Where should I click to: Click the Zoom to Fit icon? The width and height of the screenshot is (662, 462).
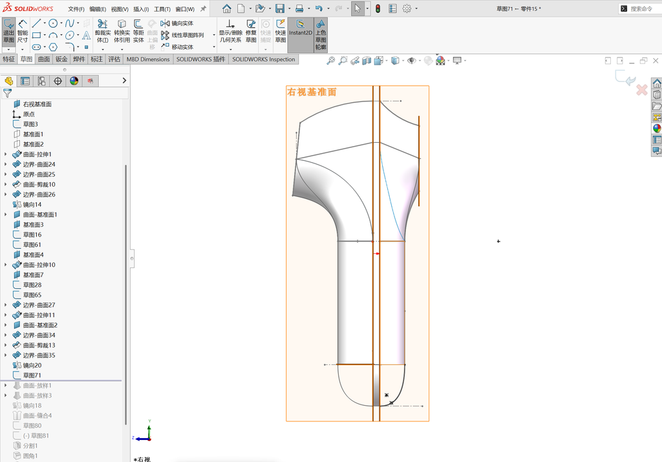coord(330,61)
